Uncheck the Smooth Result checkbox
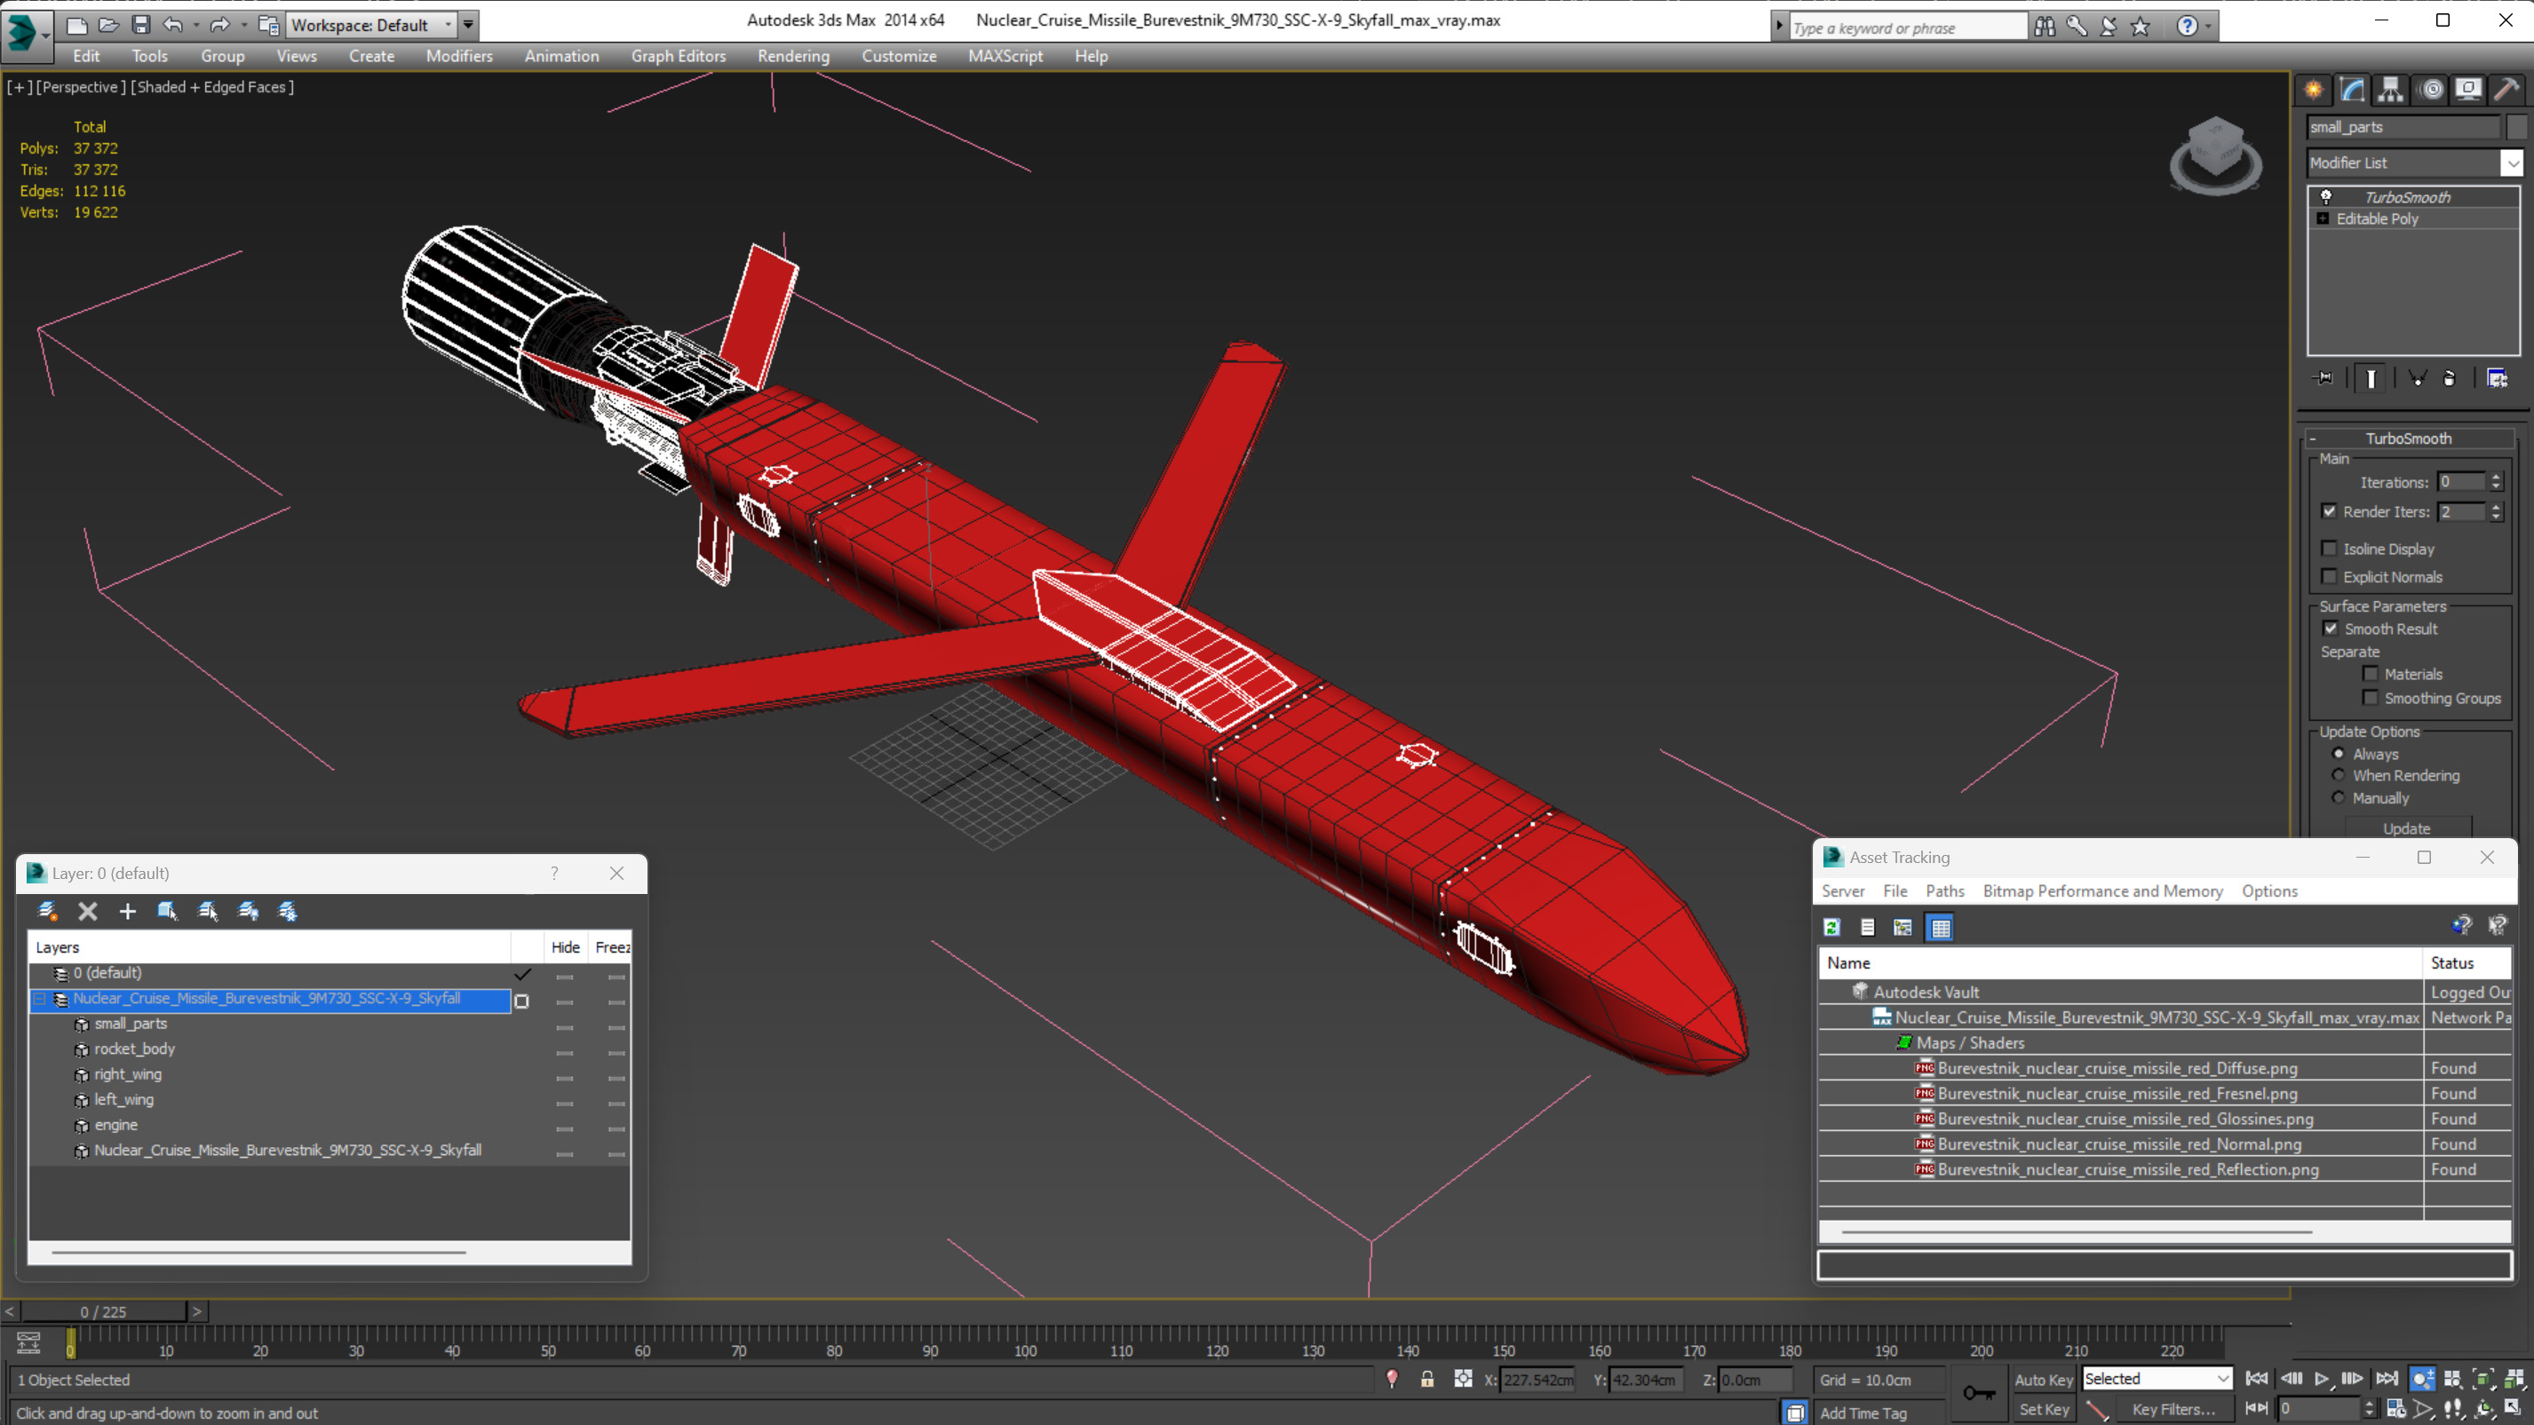 pyautogui.click(x=2331, y=629)
